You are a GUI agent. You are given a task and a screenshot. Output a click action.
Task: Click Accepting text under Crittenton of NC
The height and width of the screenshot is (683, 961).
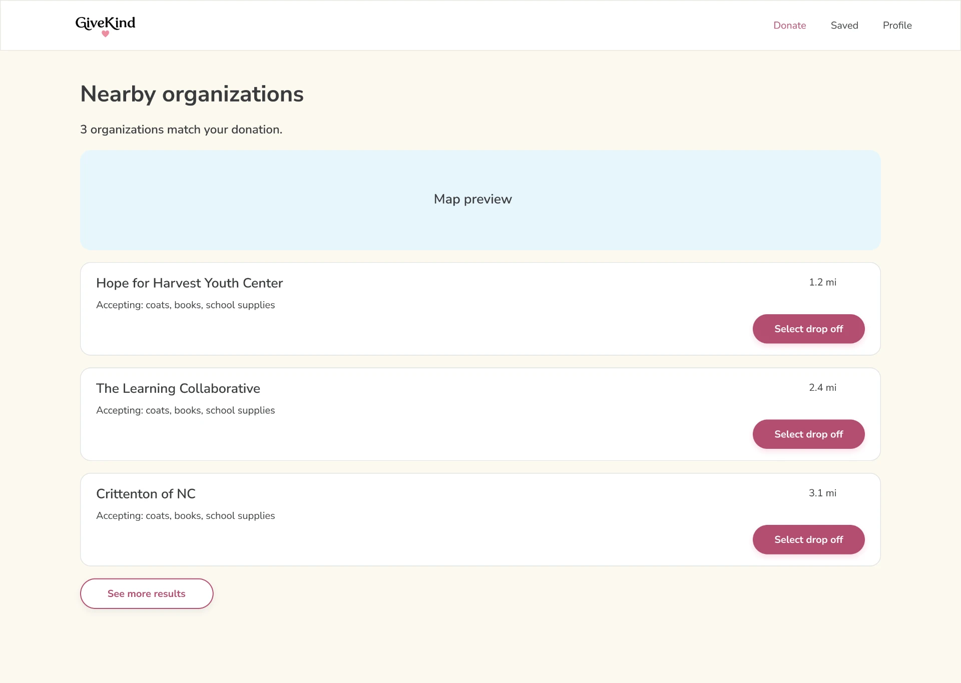point(185,515)
